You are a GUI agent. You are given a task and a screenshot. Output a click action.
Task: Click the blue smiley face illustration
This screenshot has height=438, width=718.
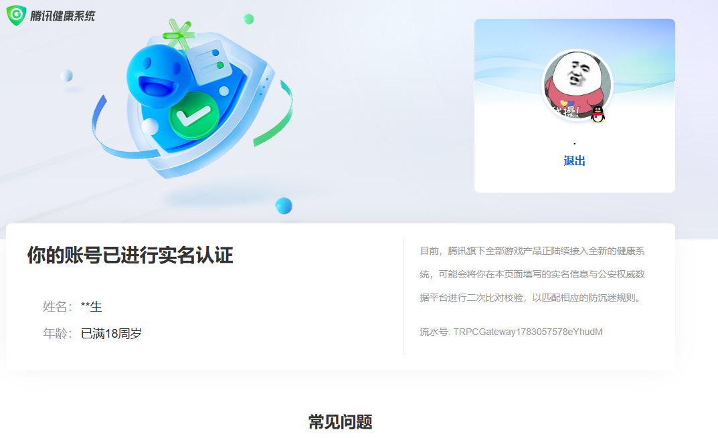point(159,76)
